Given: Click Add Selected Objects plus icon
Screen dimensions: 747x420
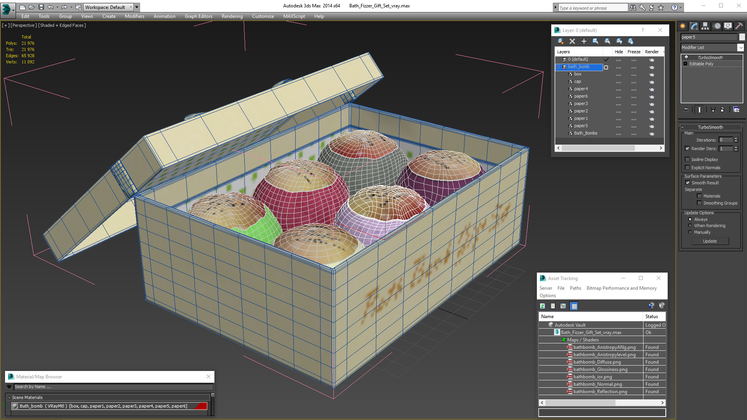Looking at the screenshot, I should [584, 41].
